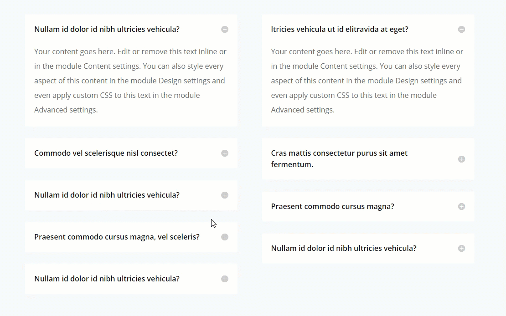Click the Cras mattis fermentum heading text
Viewport: 506px width, 316px height.
pos(339,158)
